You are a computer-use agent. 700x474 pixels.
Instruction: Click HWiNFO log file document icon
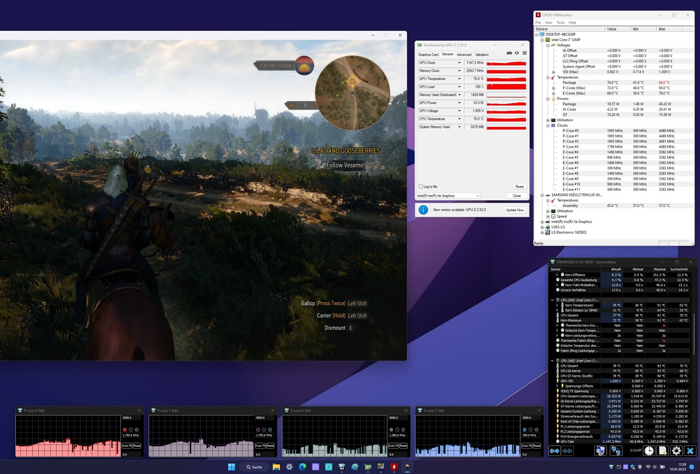pyautogui.click(x=663, y=451)
